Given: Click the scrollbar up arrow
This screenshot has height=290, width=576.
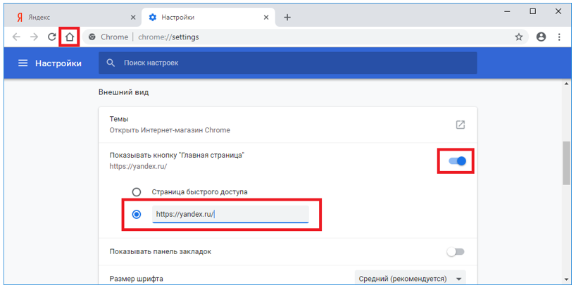Looking at the screenshot, I should point(566,84).
